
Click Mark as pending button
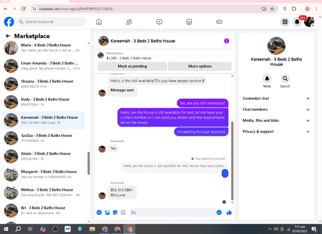click(132, 66)
